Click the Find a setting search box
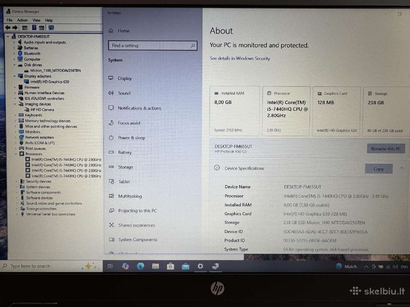This screenshot has height=307, width=410. click(x=153, y=45)
